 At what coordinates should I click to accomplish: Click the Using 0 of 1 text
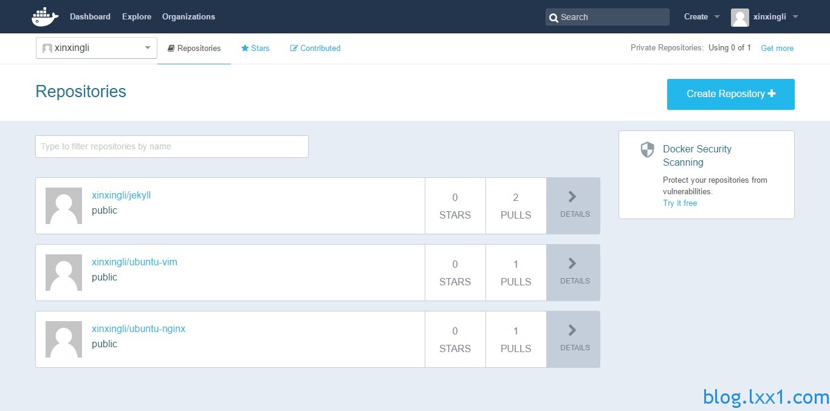point(730,48)
